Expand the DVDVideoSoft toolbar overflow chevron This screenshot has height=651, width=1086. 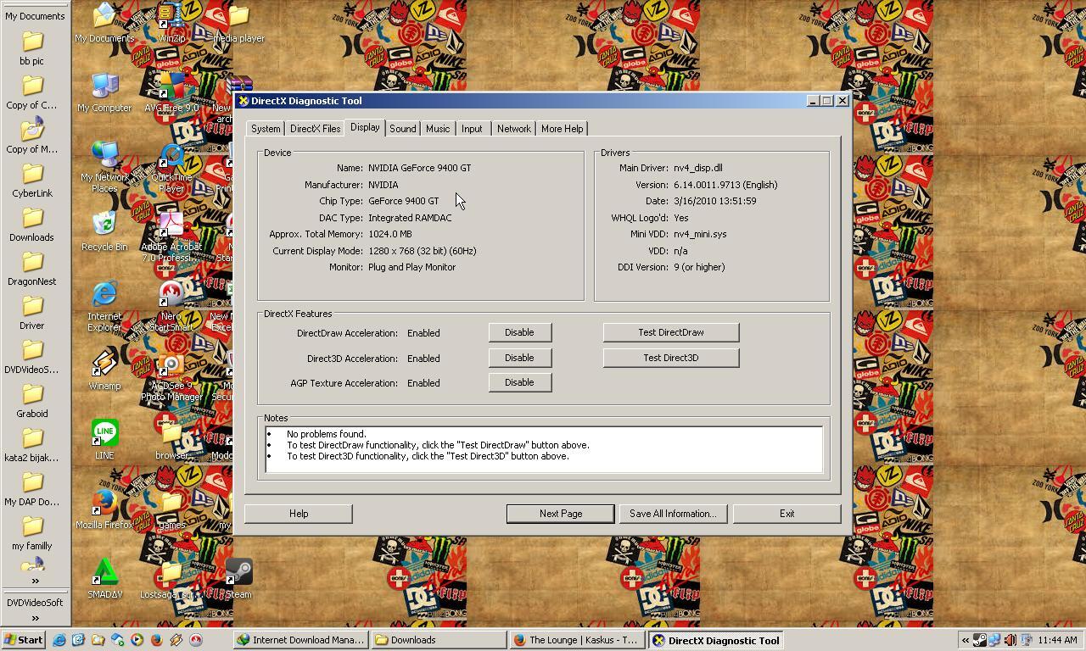[35, 618]
